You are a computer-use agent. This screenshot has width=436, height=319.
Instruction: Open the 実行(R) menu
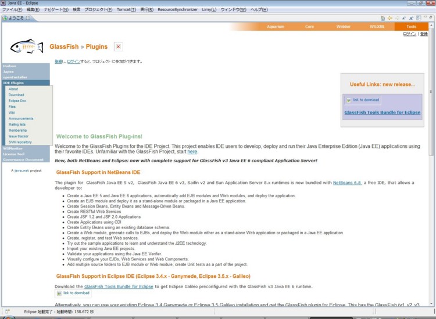[x=147, y=9]
